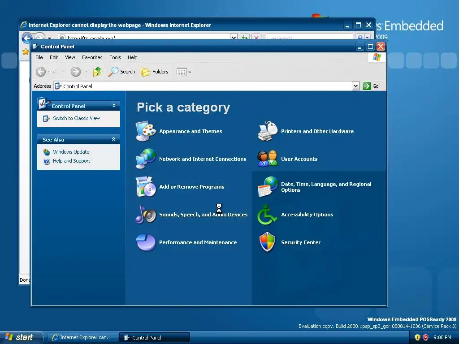Click the Security Center shield icon
The height and width of the screenshot is (344, 459).
[x=268, y=242]
